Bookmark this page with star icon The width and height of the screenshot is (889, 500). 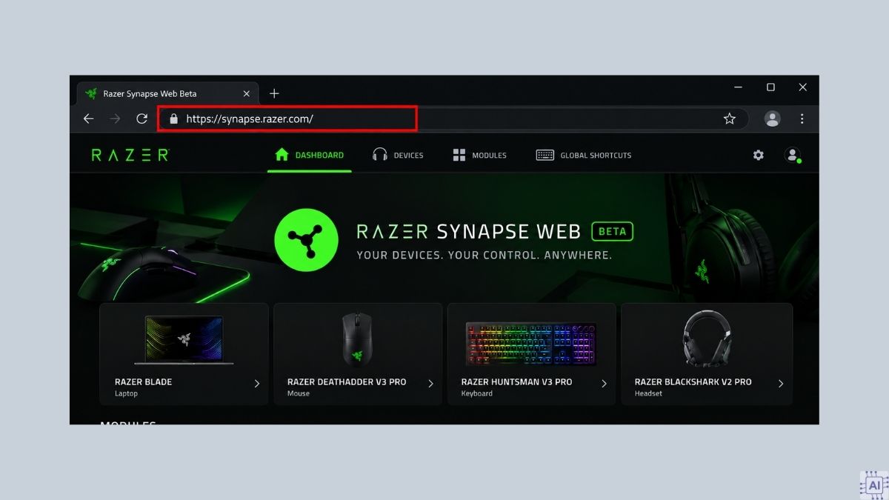point(730,119)
